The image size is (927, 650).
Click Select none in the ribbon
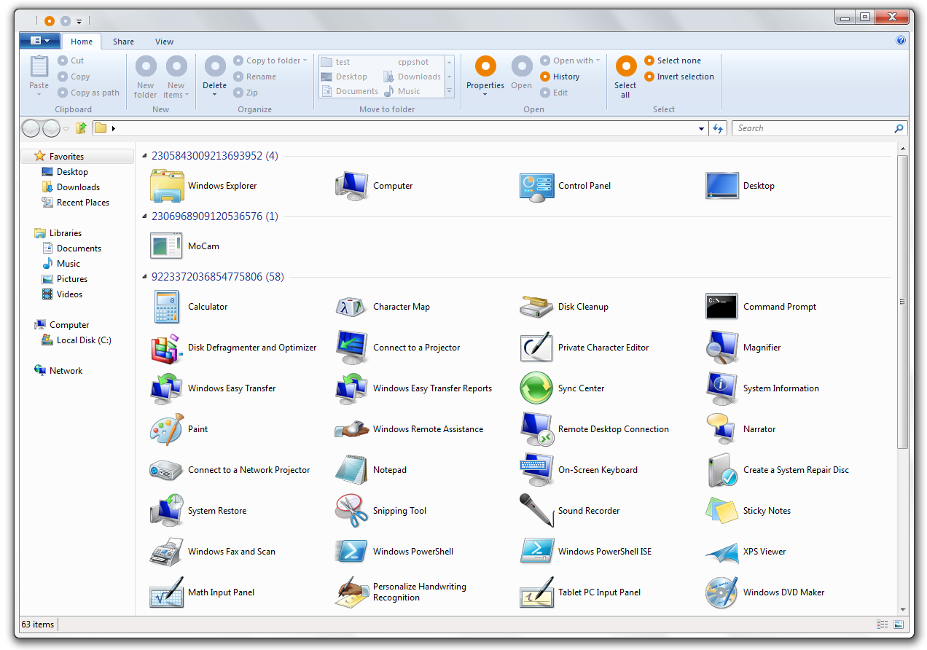click(x=672, y=60)
